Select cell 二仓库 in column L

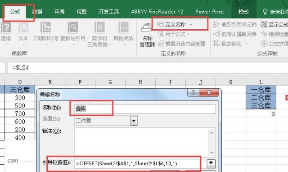coord(261,97)
